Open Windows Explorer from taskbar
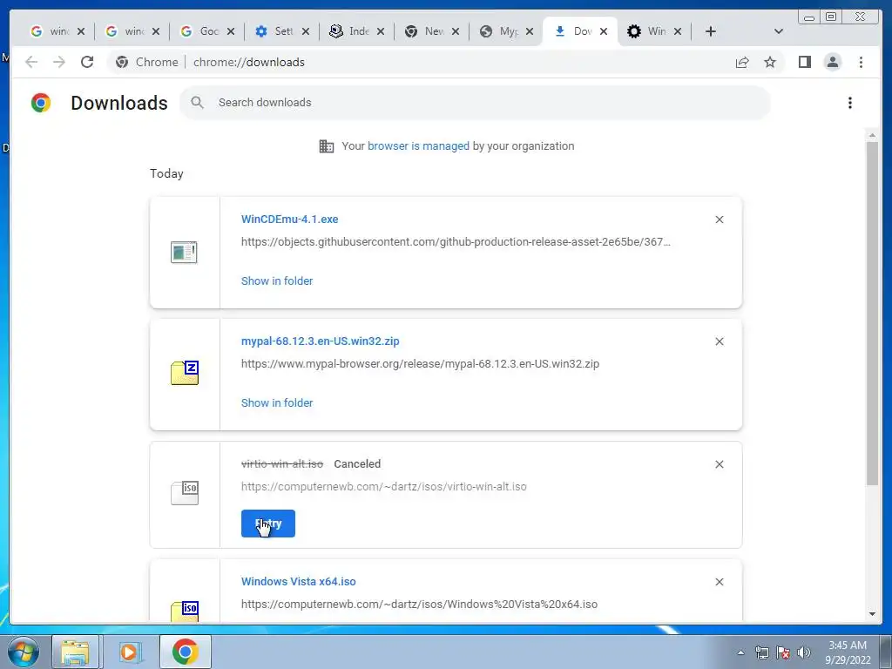 76,652
